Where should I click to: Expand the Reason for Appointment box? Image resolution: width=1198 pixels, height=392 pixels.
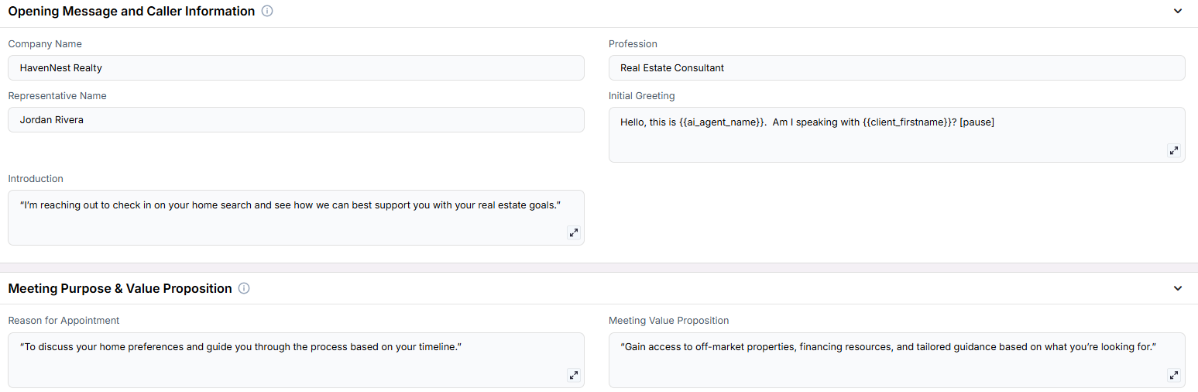[573, 375]
